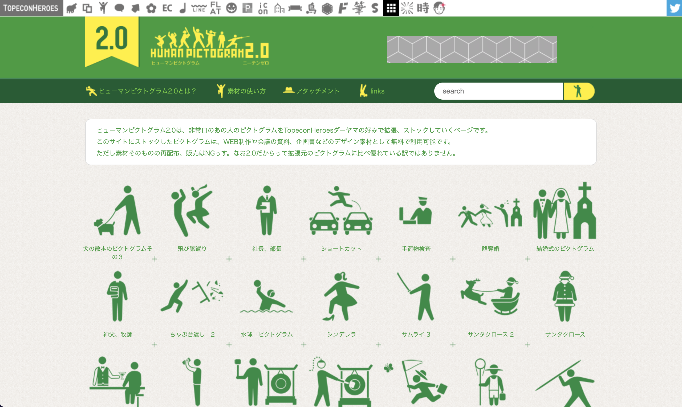682x407 pixels.
Task: Open the EC icon in top bar
Action: pyautogui.click(x=167, y=8)
